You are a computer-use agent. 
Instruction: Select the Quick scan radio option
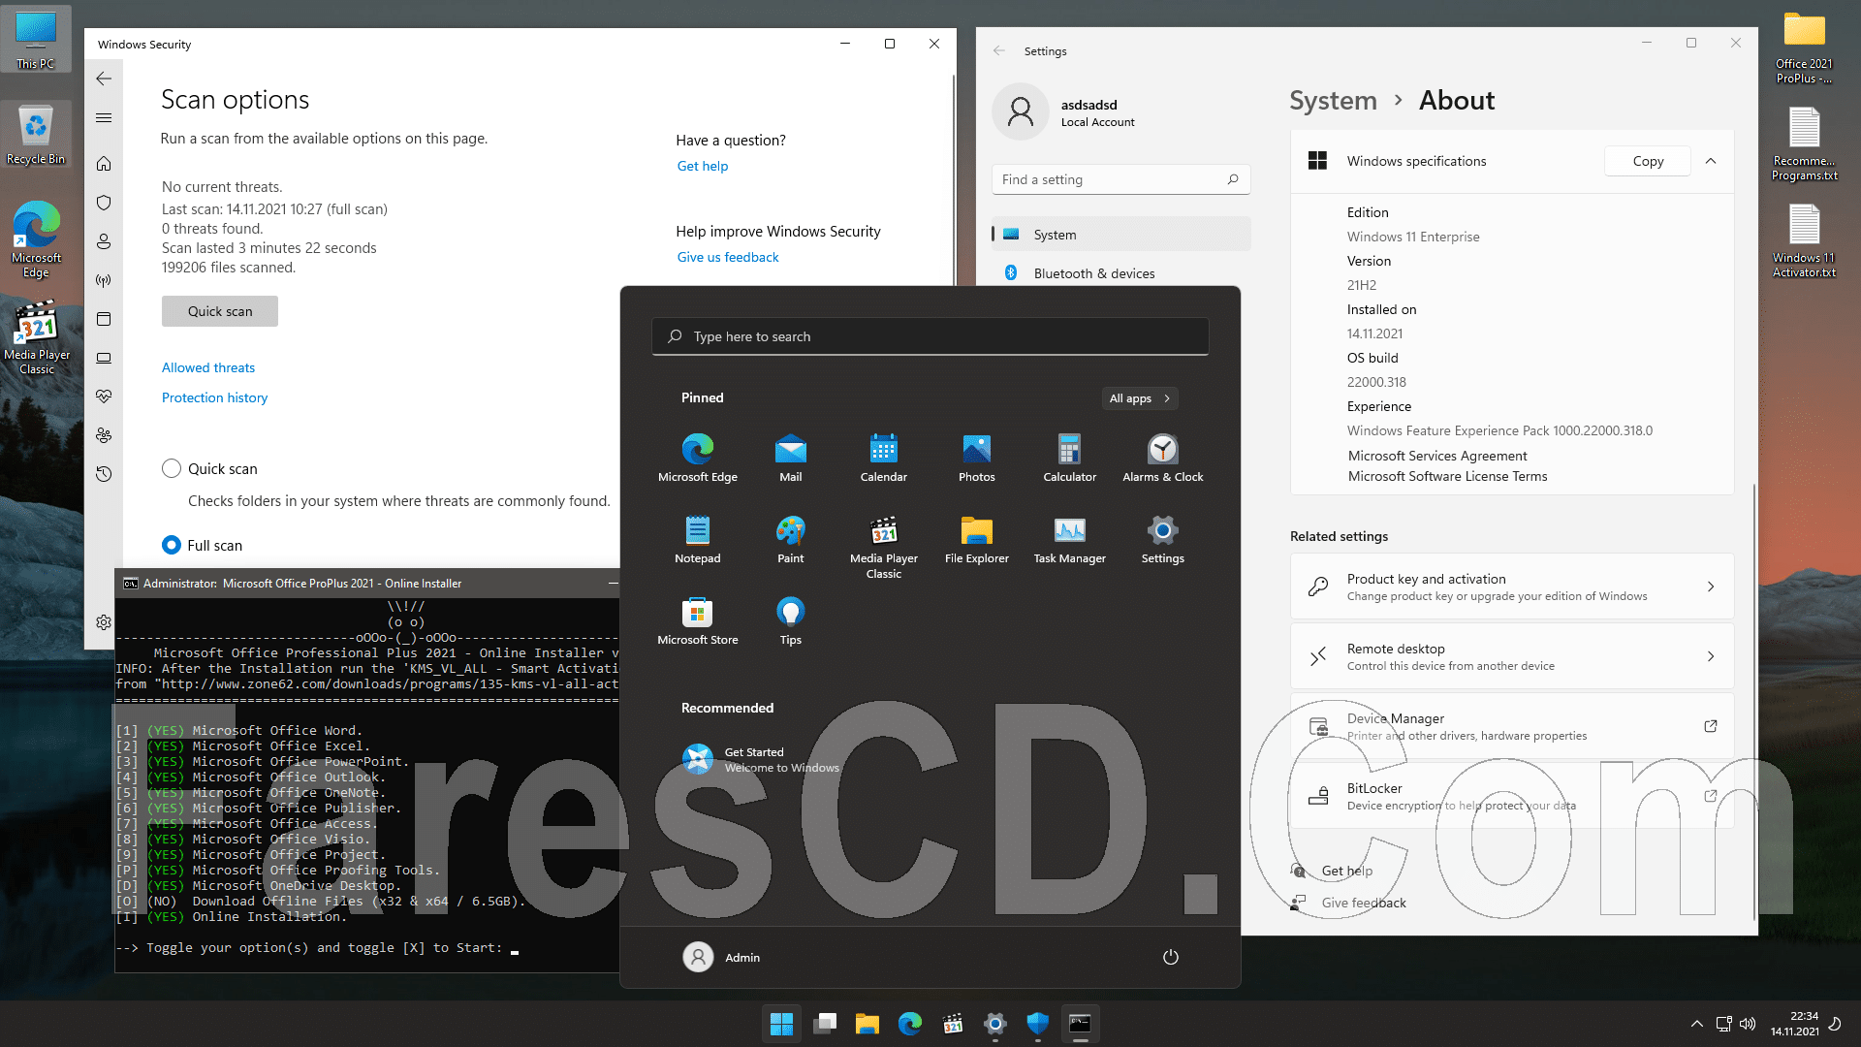(x=172, y=468)
